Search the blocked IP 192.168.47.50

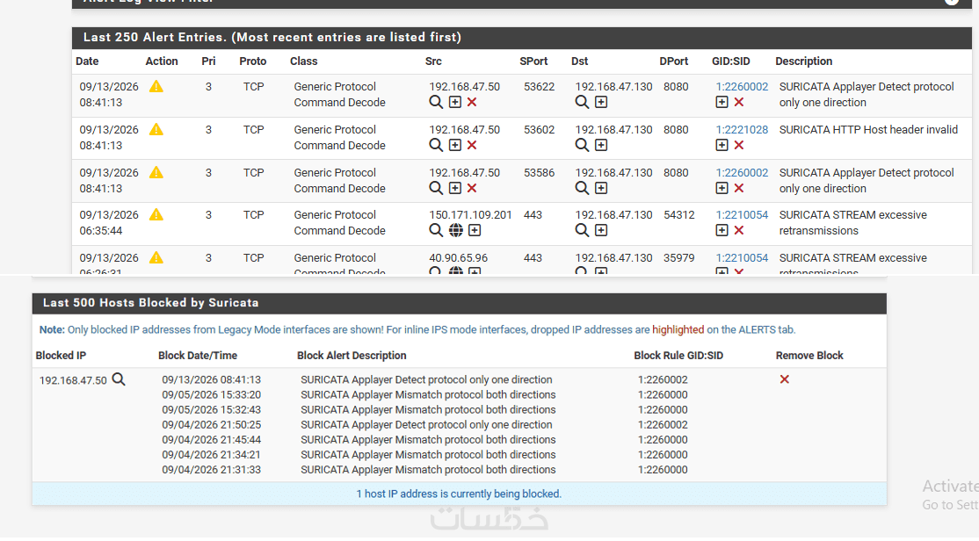(119, 379)
